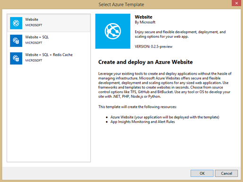Click "This template will create the following resources:"

click(138, 107)
